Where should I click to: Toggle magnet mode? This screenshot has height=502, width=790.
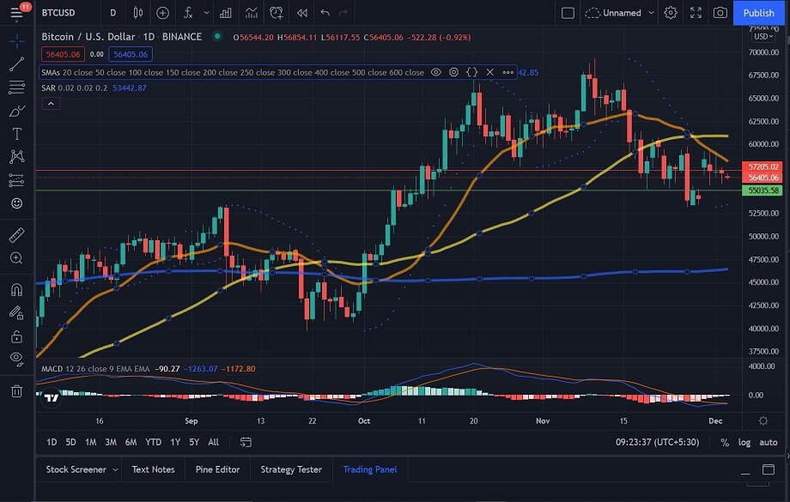(16, 289)
